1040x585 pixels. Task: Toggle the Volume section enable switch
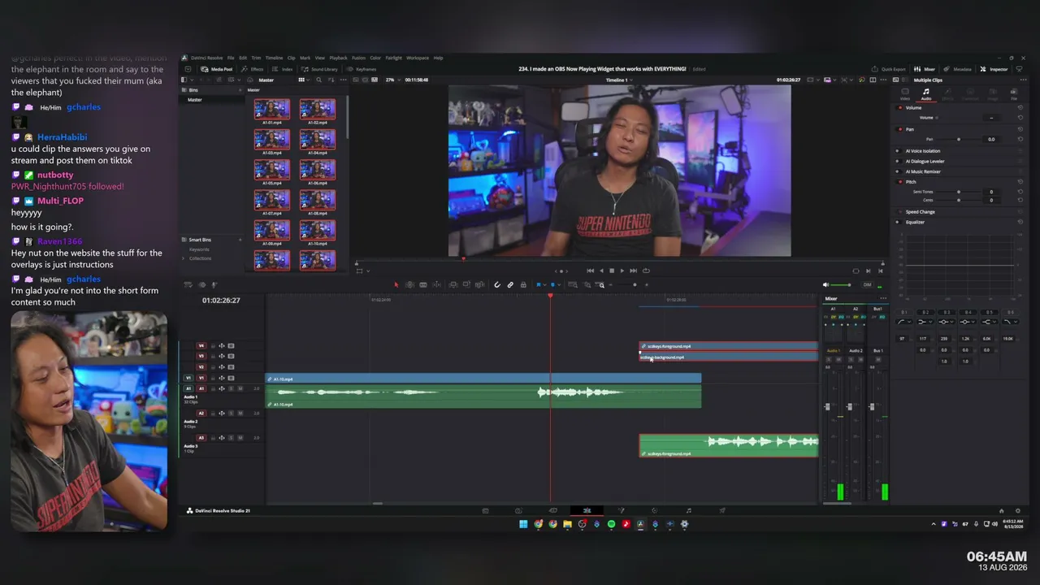click(900, 107)
